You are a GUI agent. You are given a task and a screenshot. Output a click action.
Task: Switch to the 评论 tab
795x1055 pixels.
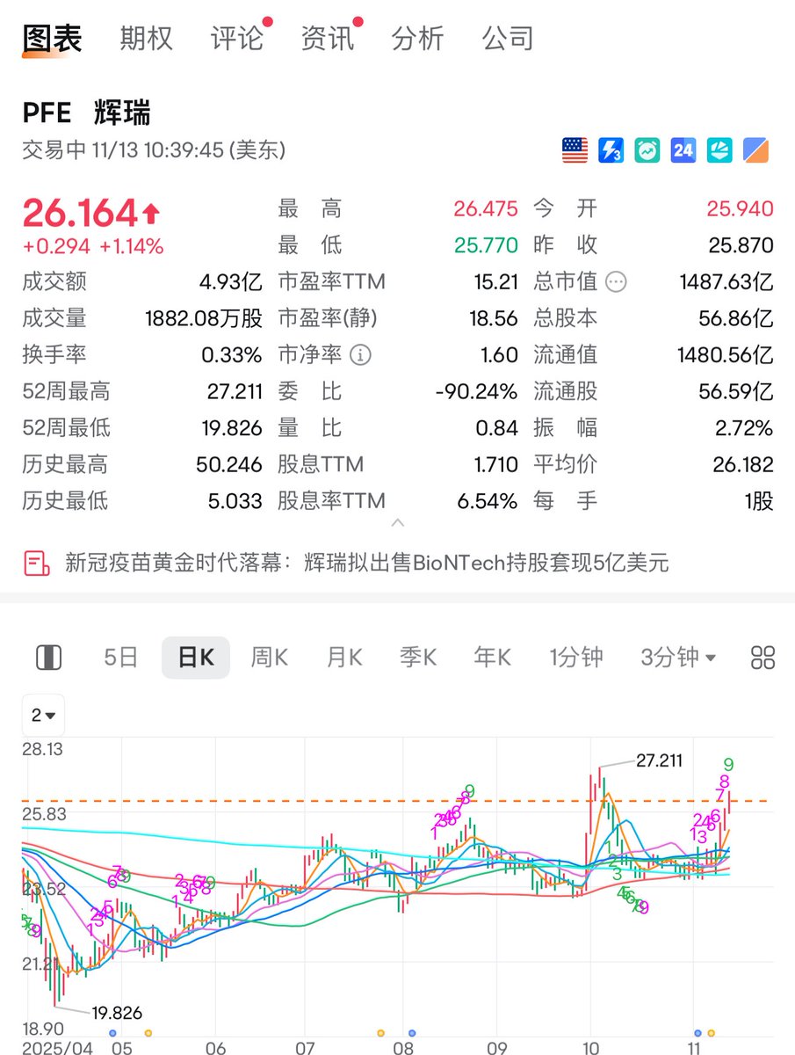click(x=237, y=39)
